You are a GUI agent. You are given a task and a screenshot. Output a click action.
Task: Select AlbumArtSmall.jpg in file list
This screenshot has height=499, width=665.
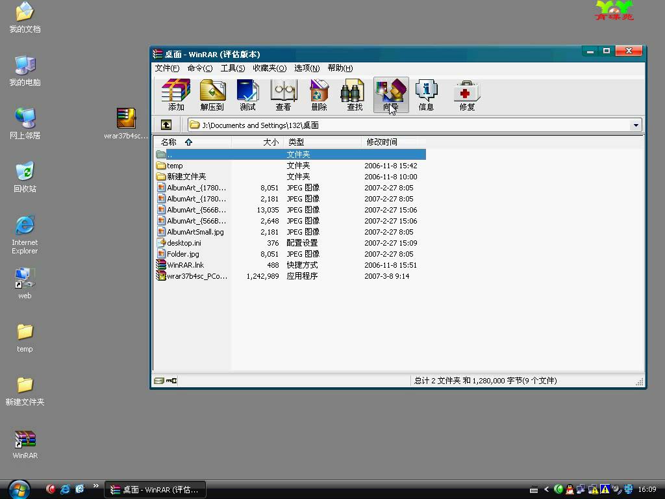290,232
